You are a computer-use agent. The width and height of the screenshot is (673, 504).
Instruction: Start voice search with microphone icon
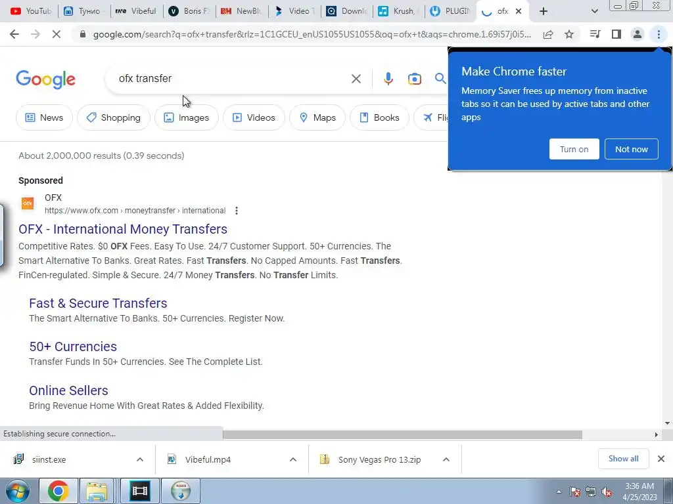tap(388, 79)
